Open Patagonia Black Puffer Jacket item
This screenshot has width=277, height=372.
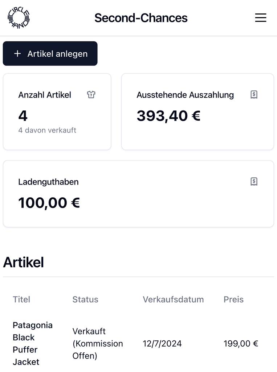[32, 343]
